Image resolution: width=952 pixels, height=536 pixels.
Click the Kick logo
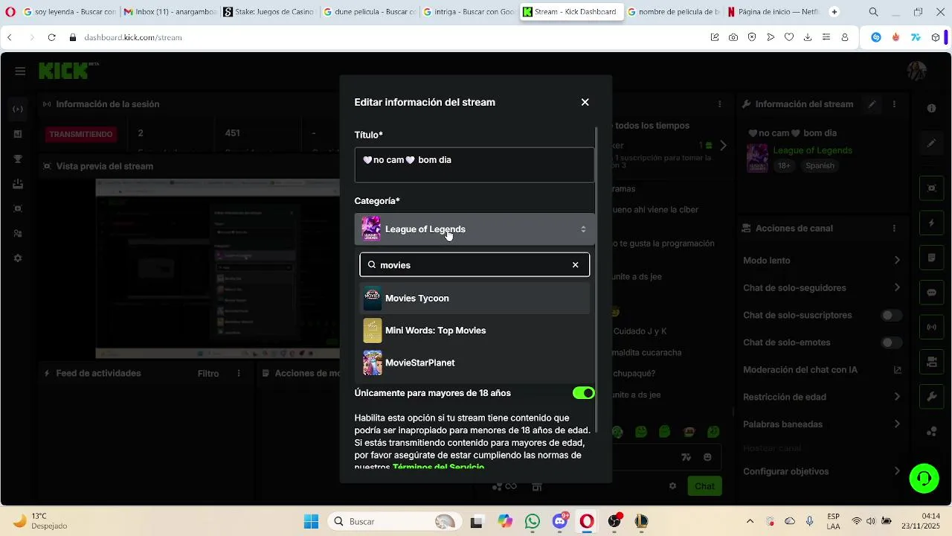[64, 71]
